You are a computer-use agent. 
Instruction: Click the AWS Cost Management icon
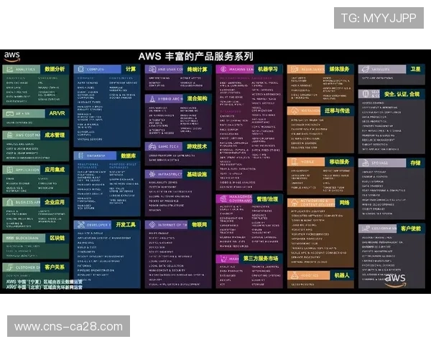(x=9, y=135)
